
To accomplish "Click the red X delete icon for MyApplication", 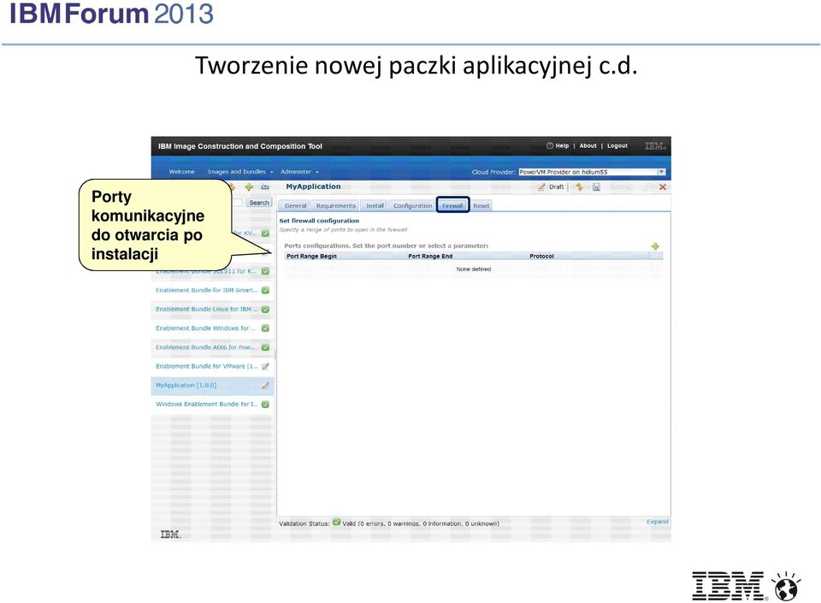I will (x=662, y=186).
